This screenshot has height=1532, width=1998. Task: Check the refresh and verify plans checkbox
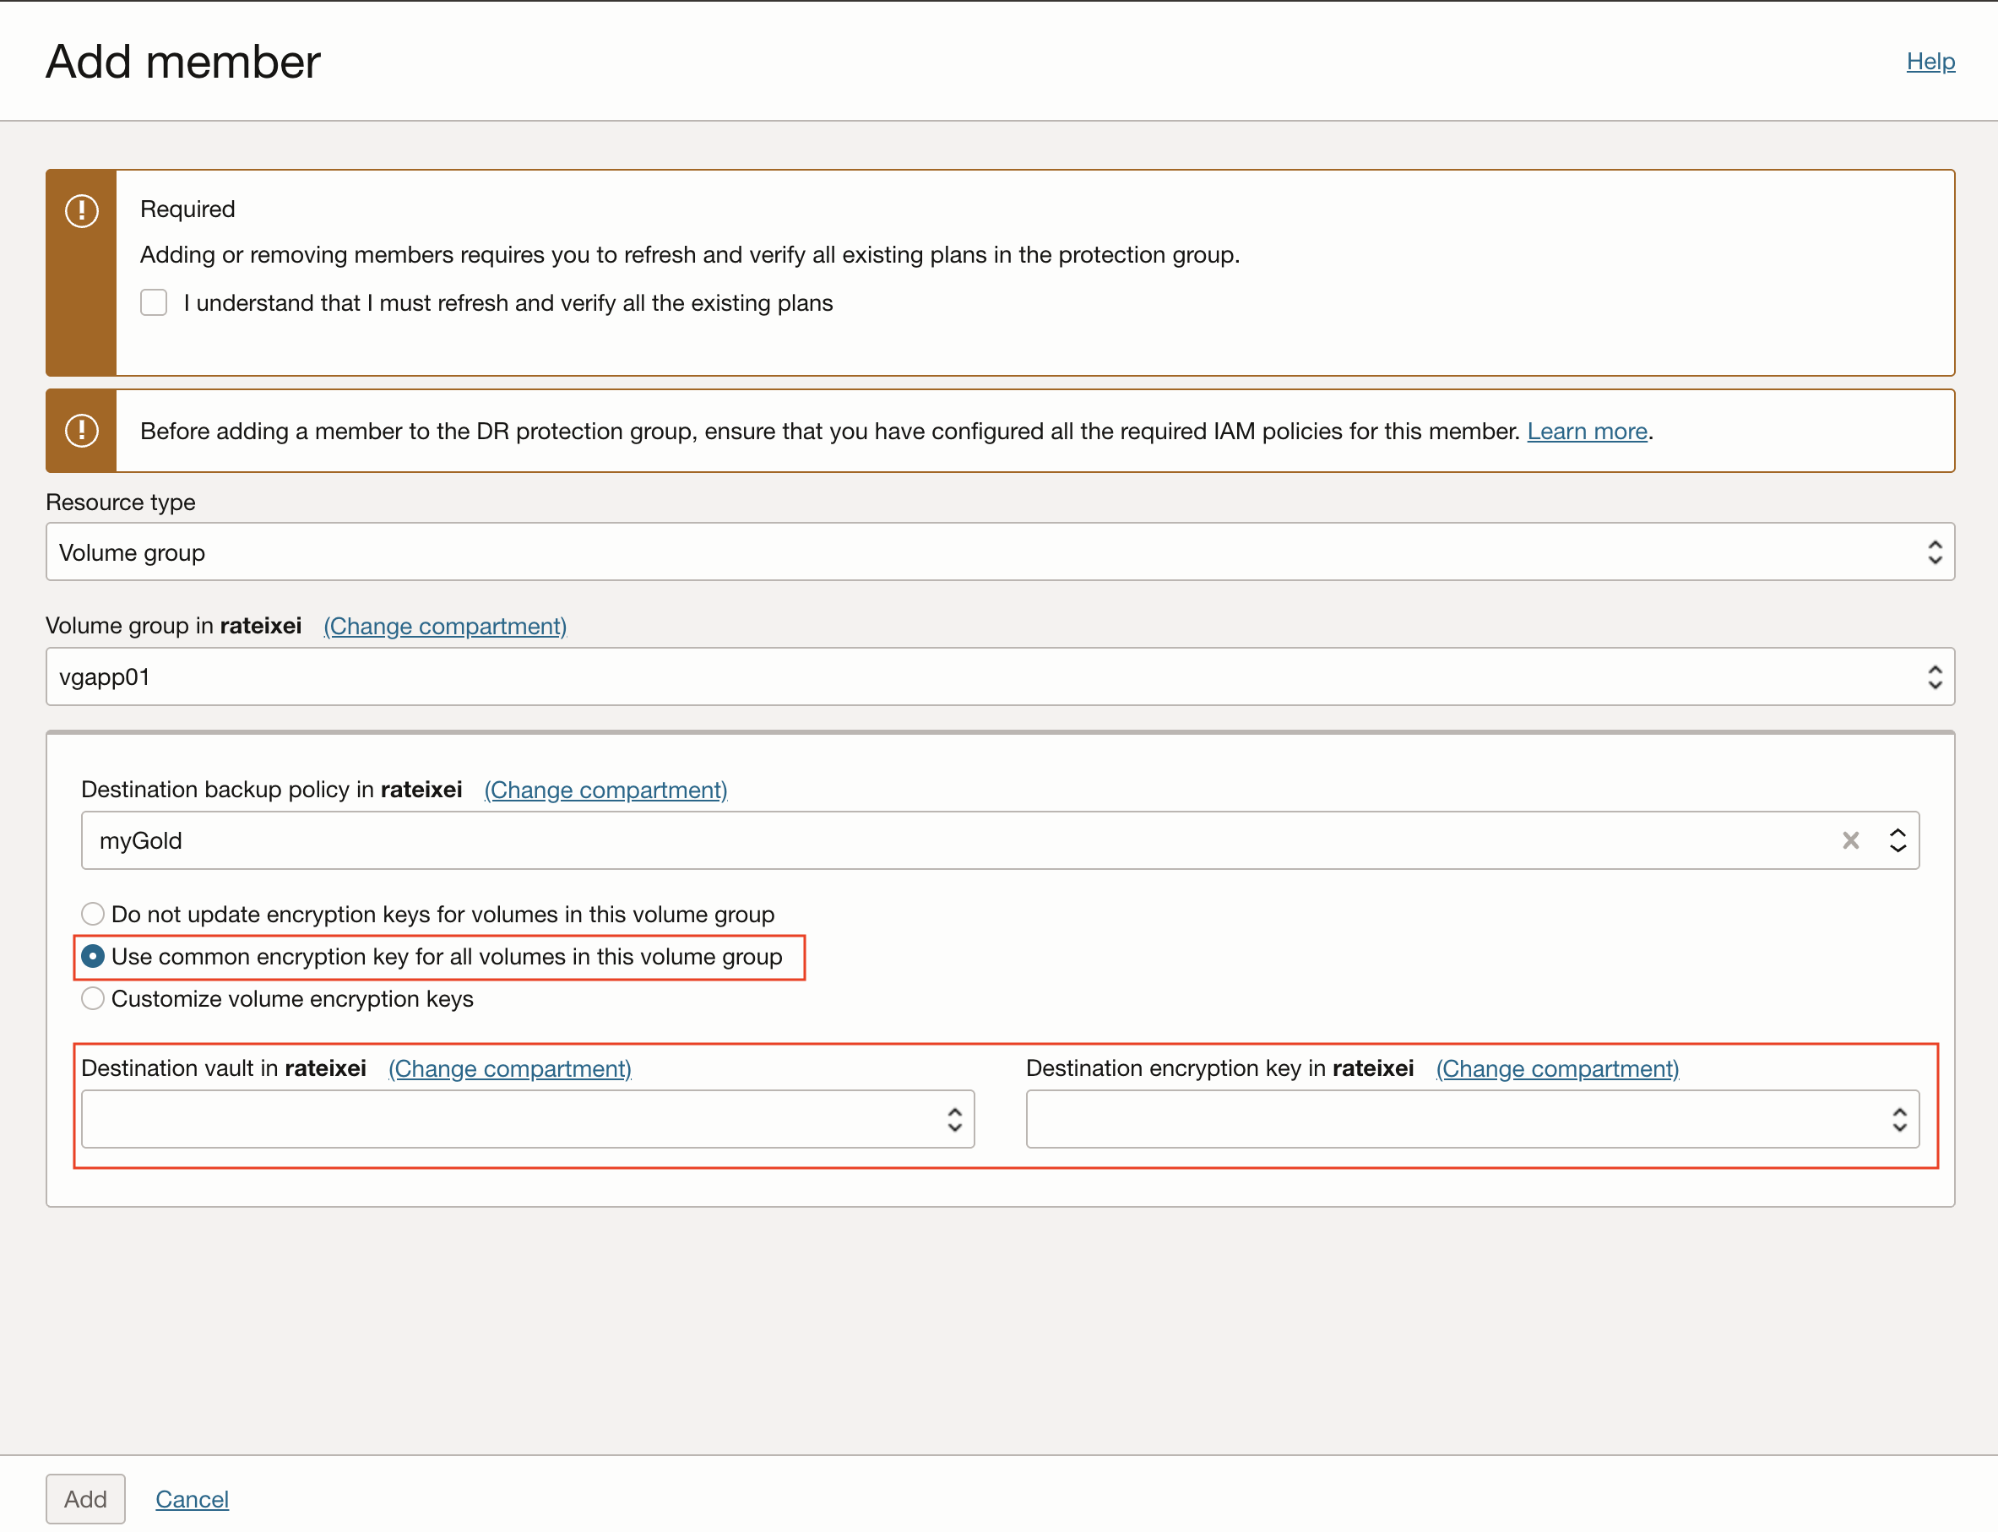pos(154,302)
